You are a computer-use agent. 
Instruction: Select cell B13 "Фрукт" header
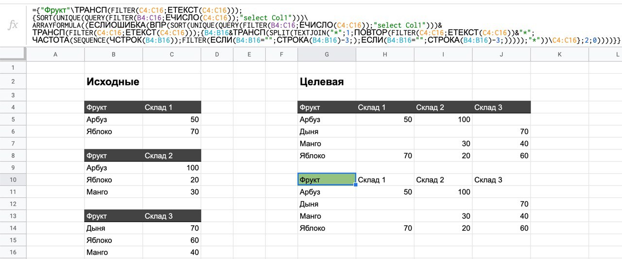point(113,216)
